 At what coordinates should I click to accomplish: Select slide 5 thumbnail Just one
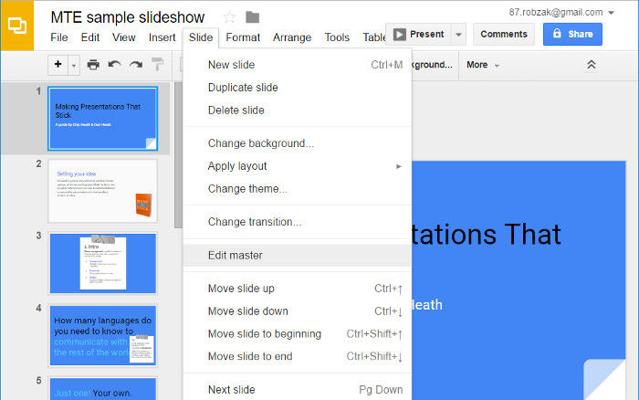(x=102, y=388)
